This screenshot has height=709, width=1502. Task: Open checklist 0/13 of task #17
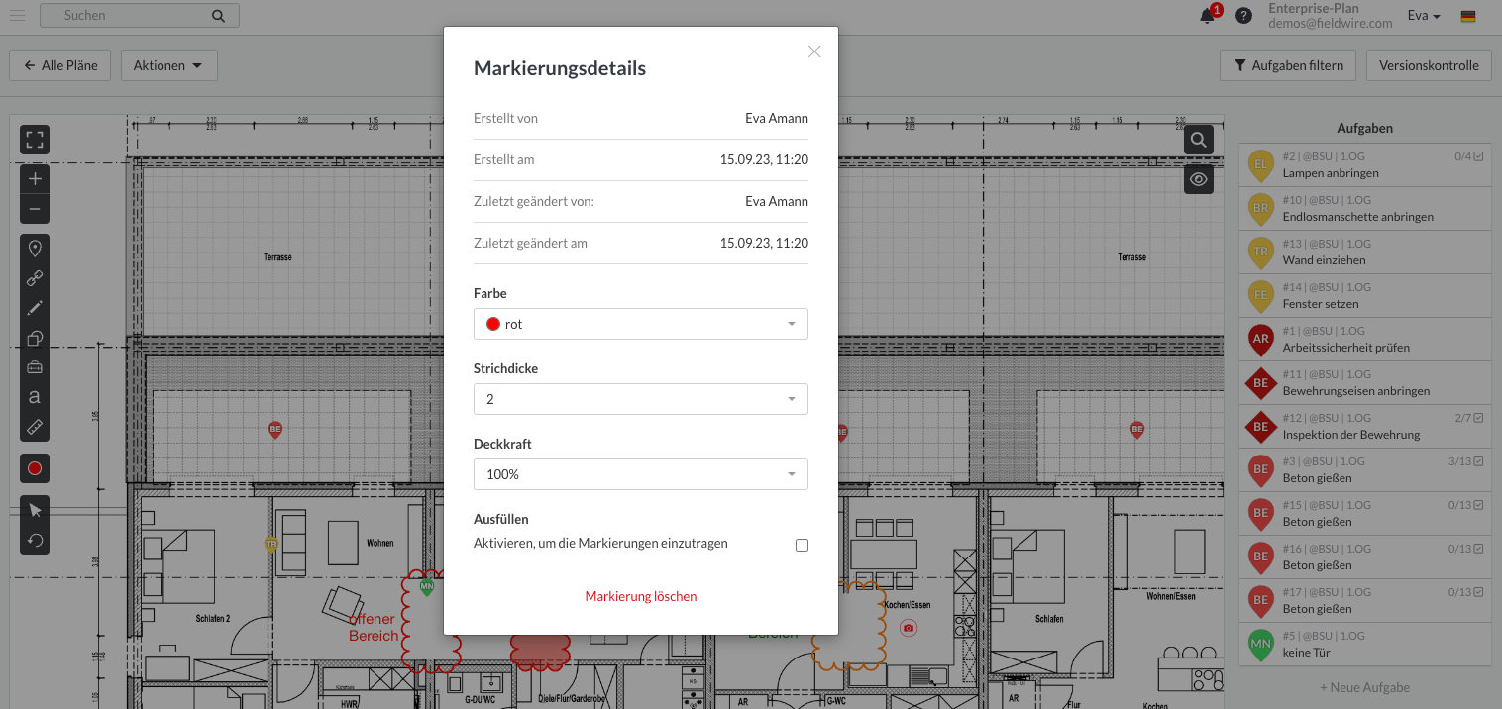click(x=1465, y=592)
